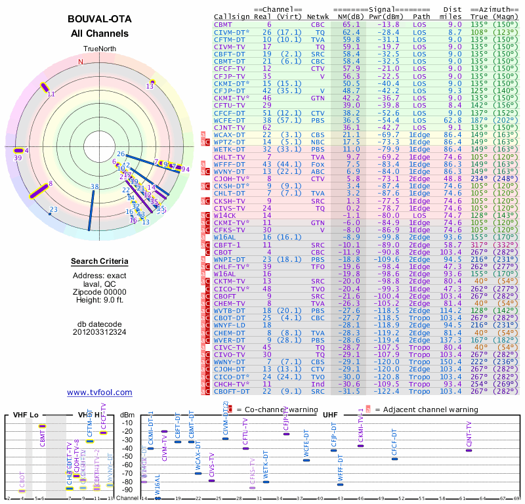Click the 'Height: 9.0 ft.' text
This screenshot has height=504, width=525.
100,300
